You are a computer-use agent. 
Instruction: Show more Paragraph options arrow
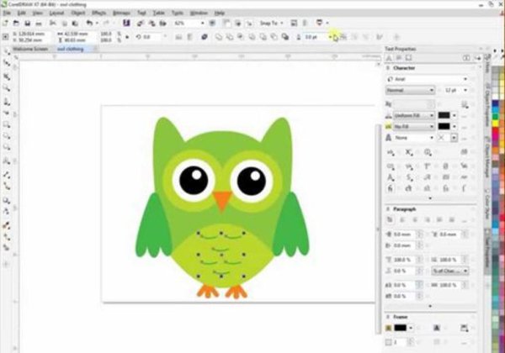pos(430,307)
